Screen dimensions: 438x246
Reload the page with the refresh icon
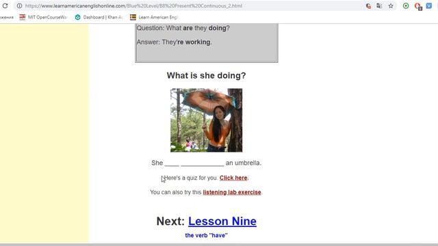tap(5, 5)
